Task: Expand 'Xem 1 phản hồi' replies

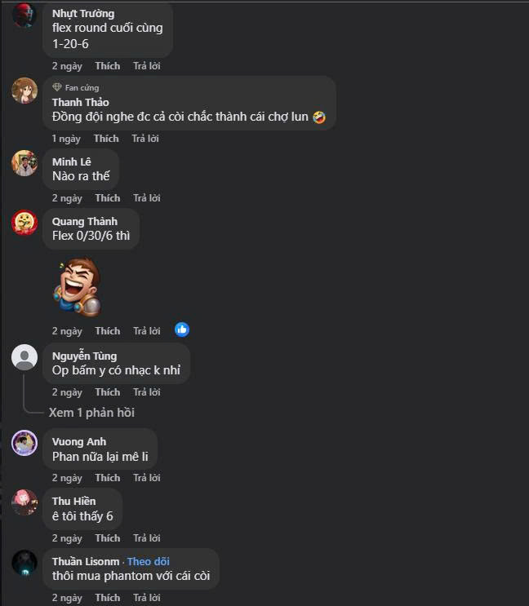Action: [x=91, y=413]
